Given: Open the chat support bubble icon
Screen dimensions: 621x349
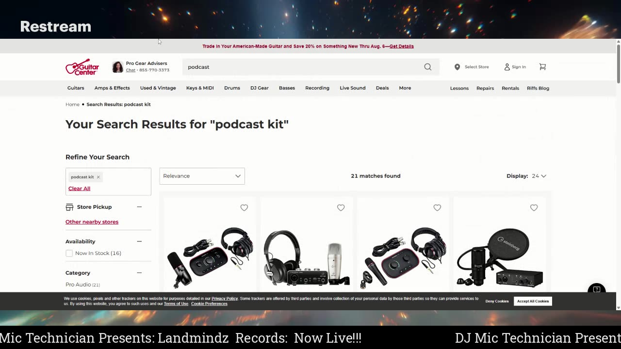Looking at the screenshot, I should [x=596, y=289].
